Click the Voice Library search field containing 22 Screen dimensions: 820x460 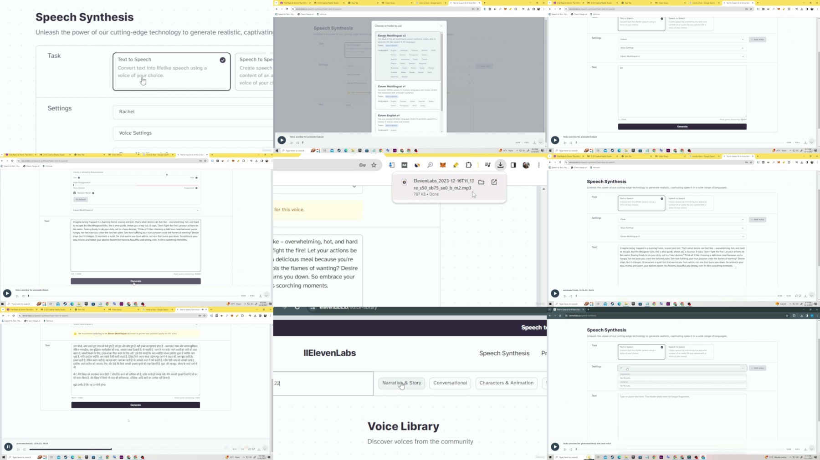(x=323, y=384)
